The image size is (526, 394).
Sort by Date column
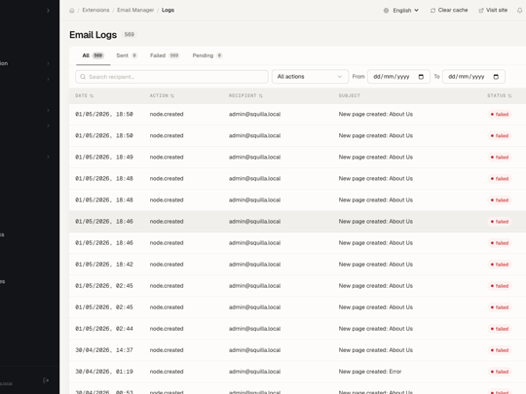pyautogui.click(x=84, y=95)
